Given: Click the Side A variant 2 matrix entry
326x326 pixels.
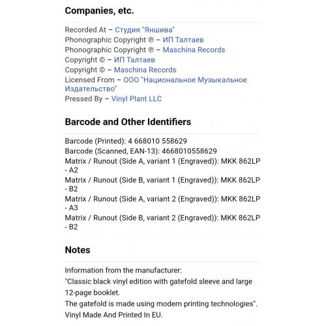Looking at the screenshot, I should point(162,203).
